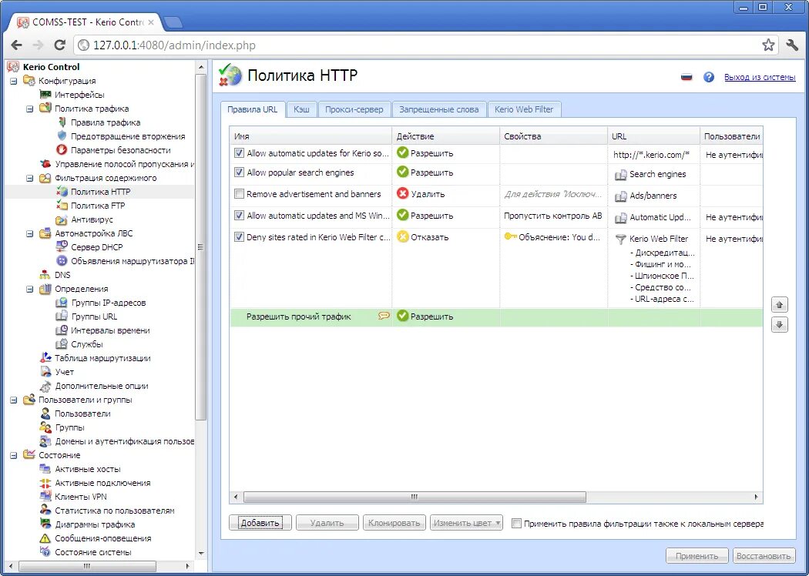Viewport: 809px width, 576px height.
Task: Click the Таблица маршрутизации icon
Action: (x=46, y=358)
